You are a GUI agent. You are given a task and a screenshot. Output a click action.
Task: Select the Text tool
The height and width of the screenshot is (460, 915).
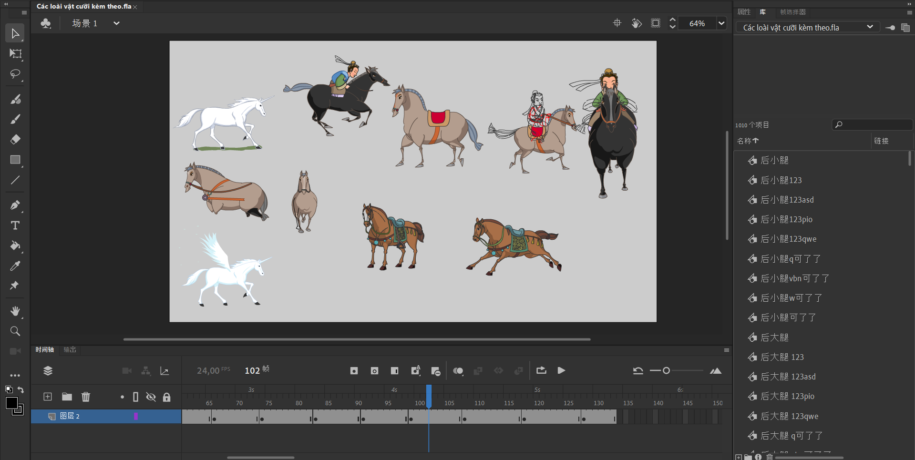[15, 225]
